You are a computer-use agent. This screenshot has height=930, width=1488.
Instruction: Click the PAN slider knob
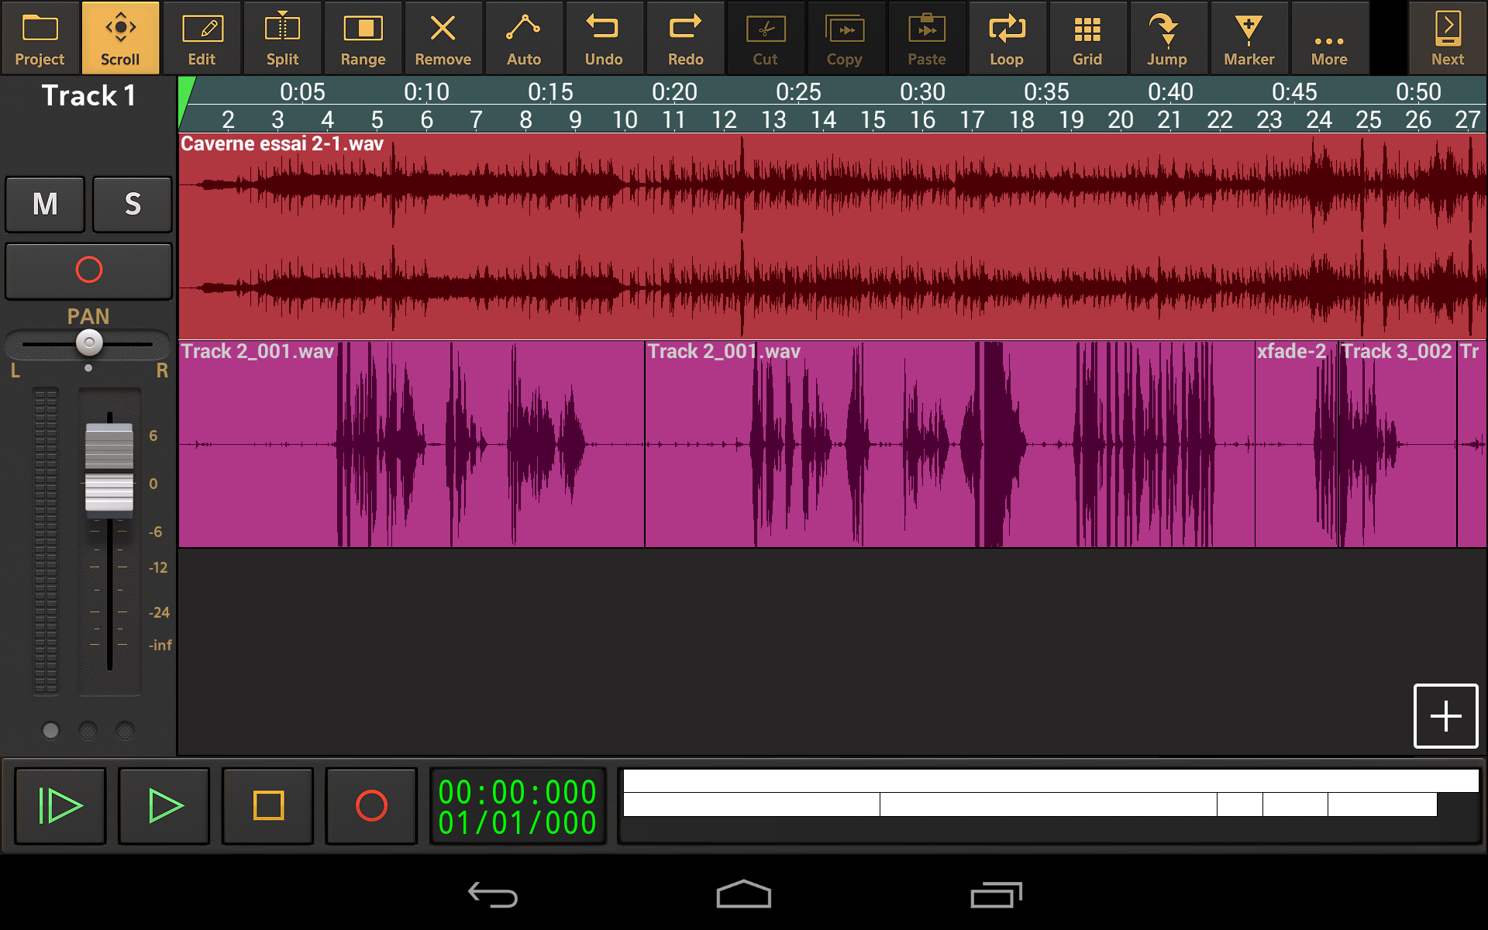coord(89,342)
